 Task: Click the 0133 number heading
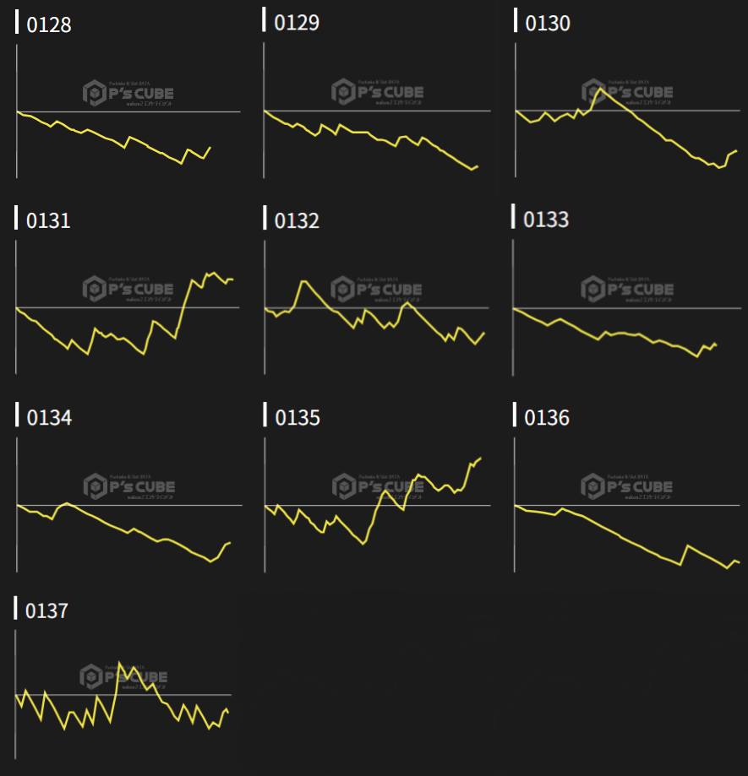tap(546, 220)
